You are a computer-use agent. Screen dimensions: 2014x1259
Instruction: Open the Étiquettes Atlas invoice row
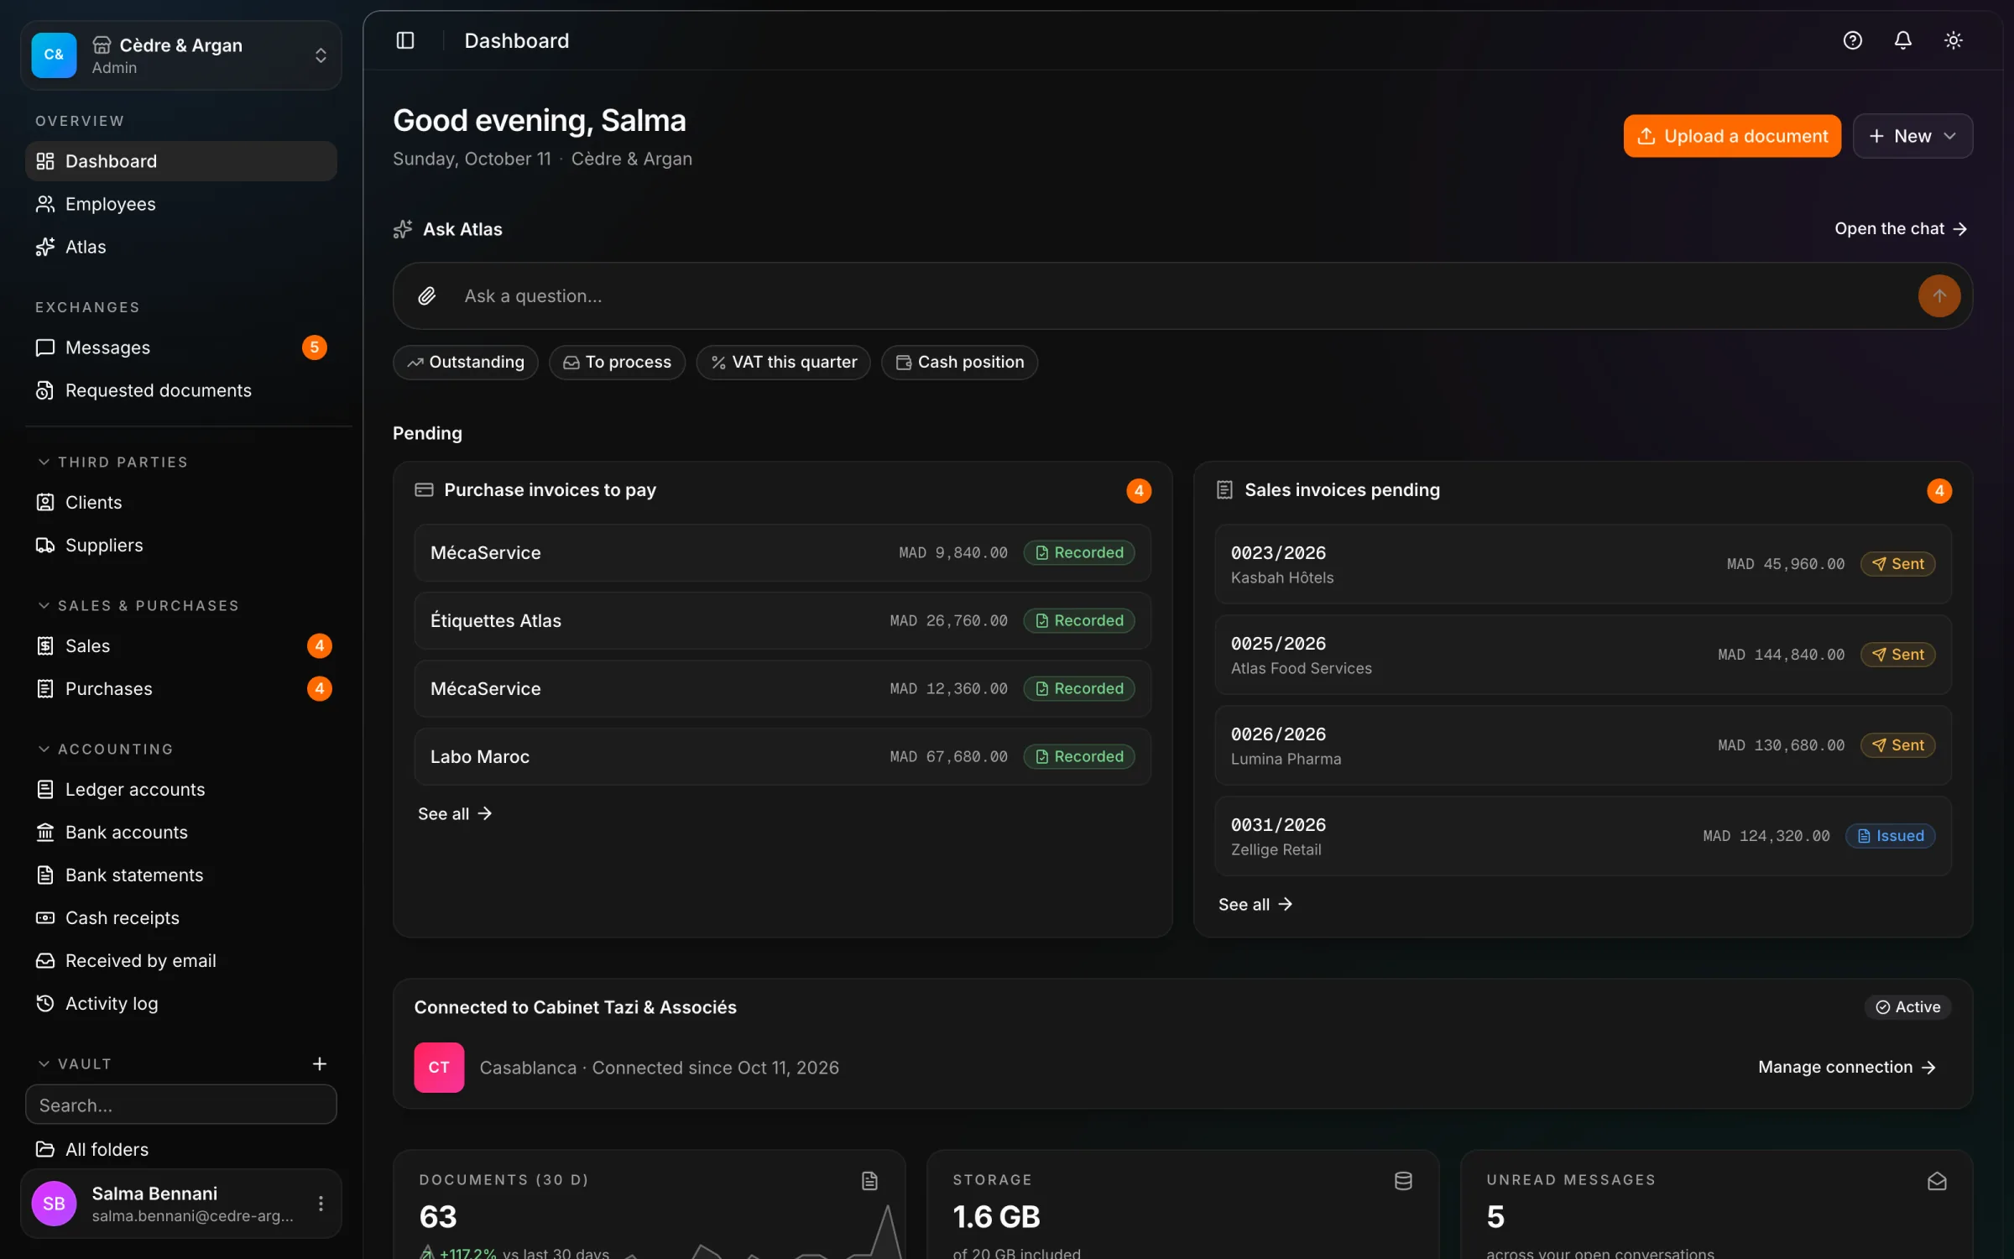(782, 620)
